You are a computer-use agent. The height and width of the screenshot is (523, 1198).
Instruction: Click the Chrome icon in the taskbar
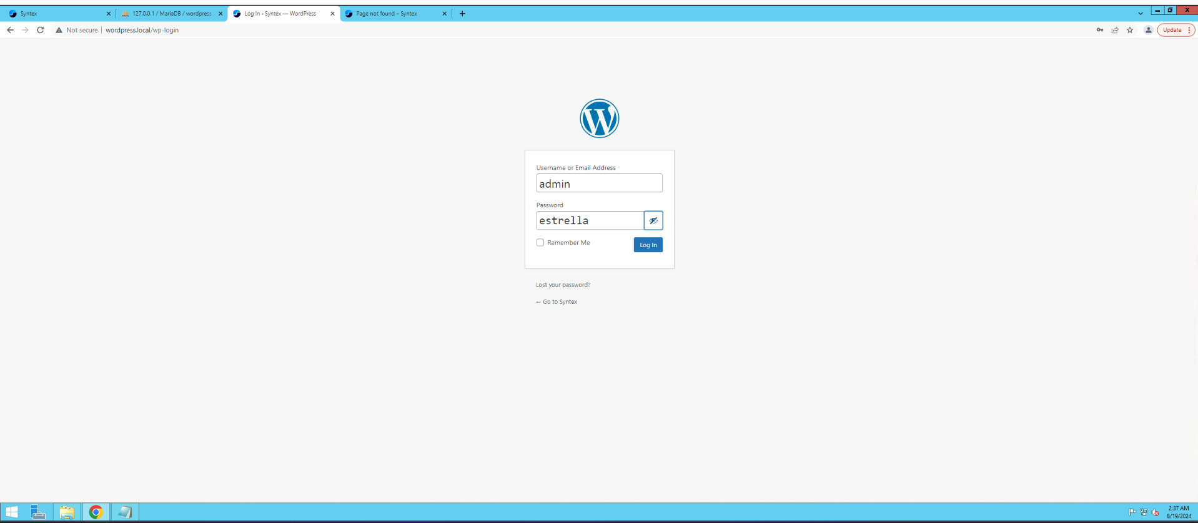pyautogui.click(x=96, y=512)
